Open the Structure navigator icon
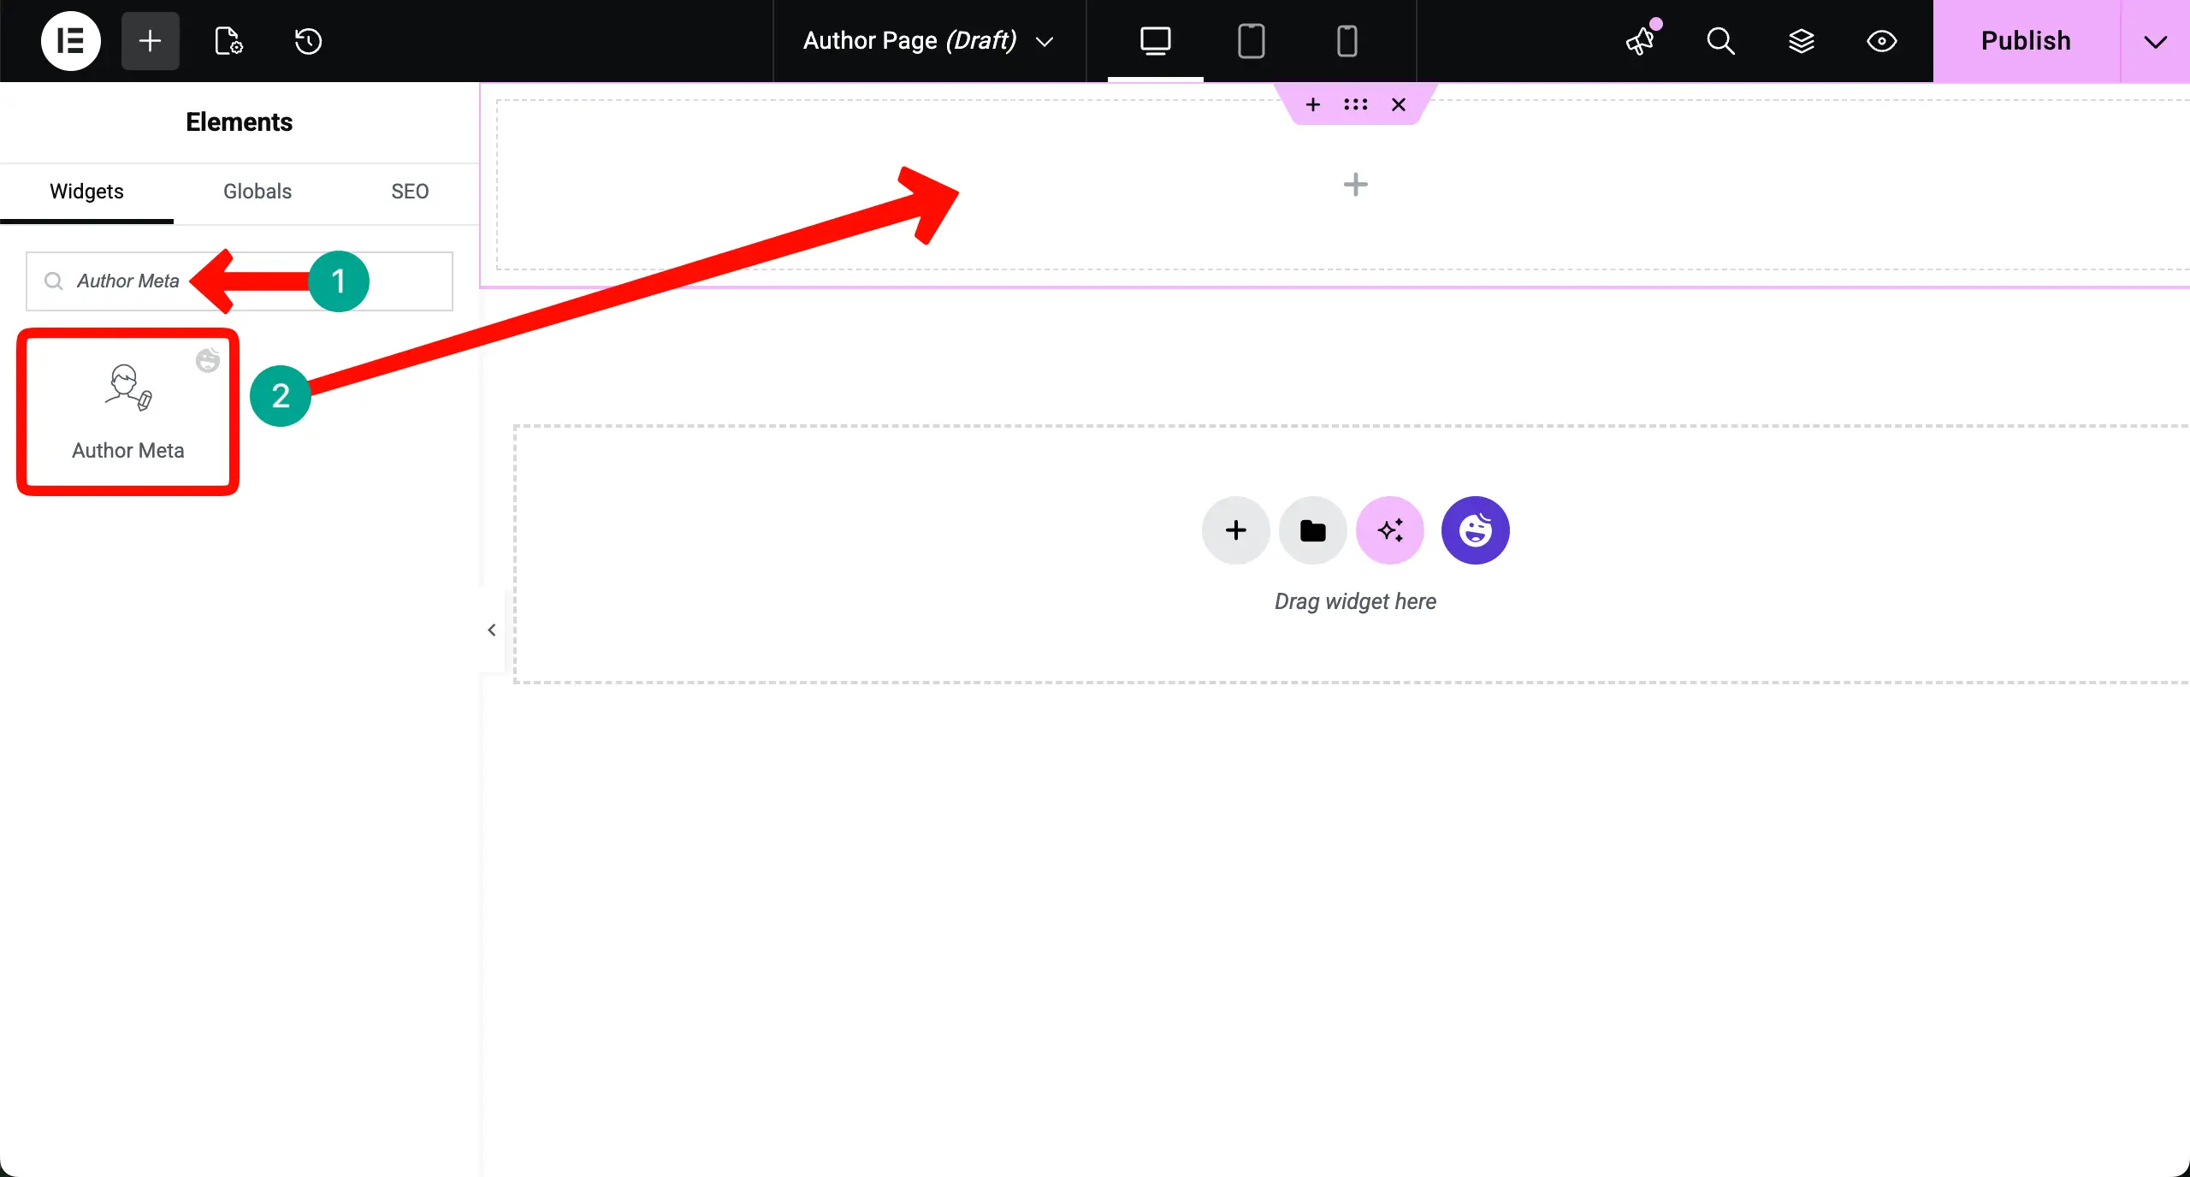Viewport: 2190px width, 1177px height. [1802, 40]
